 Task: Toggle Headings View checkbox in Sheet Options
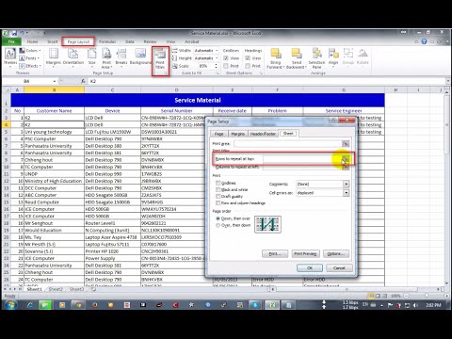coord(248,58)
